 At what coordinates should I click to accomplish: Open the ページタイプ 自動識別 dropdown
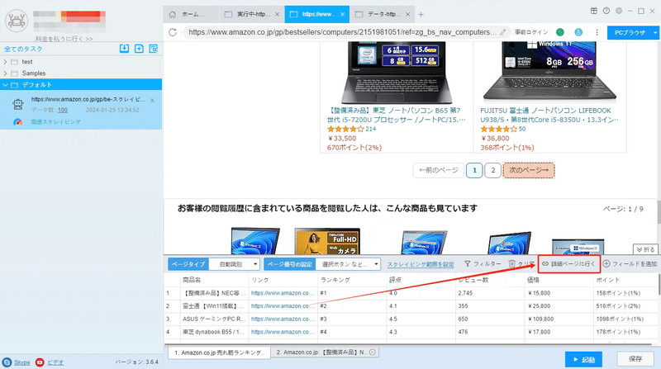tap(235, 264)
